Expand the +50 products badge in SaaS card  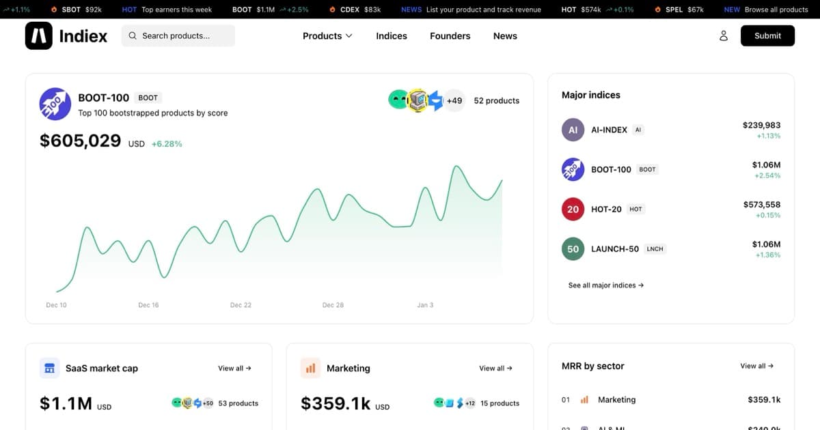208,403
